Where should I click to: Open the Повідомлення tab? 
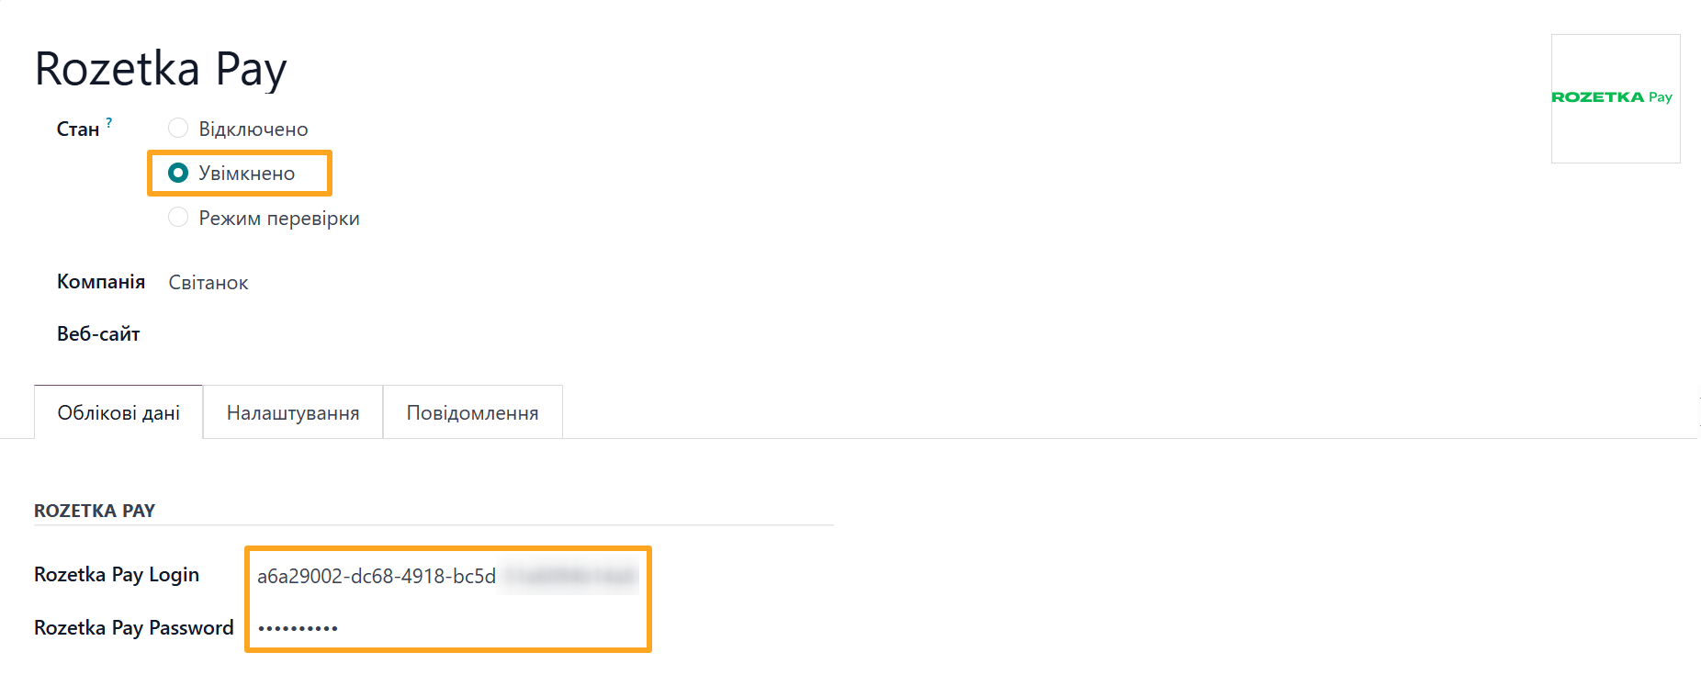pos(471,412)
